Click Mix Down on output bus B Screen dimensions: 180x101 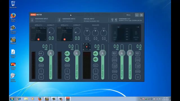pyautogui.click(x=138, y=54)
